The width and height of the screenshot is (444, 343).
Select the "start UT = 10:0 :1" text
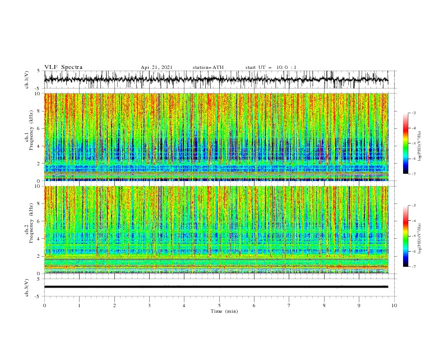(271, 67)
